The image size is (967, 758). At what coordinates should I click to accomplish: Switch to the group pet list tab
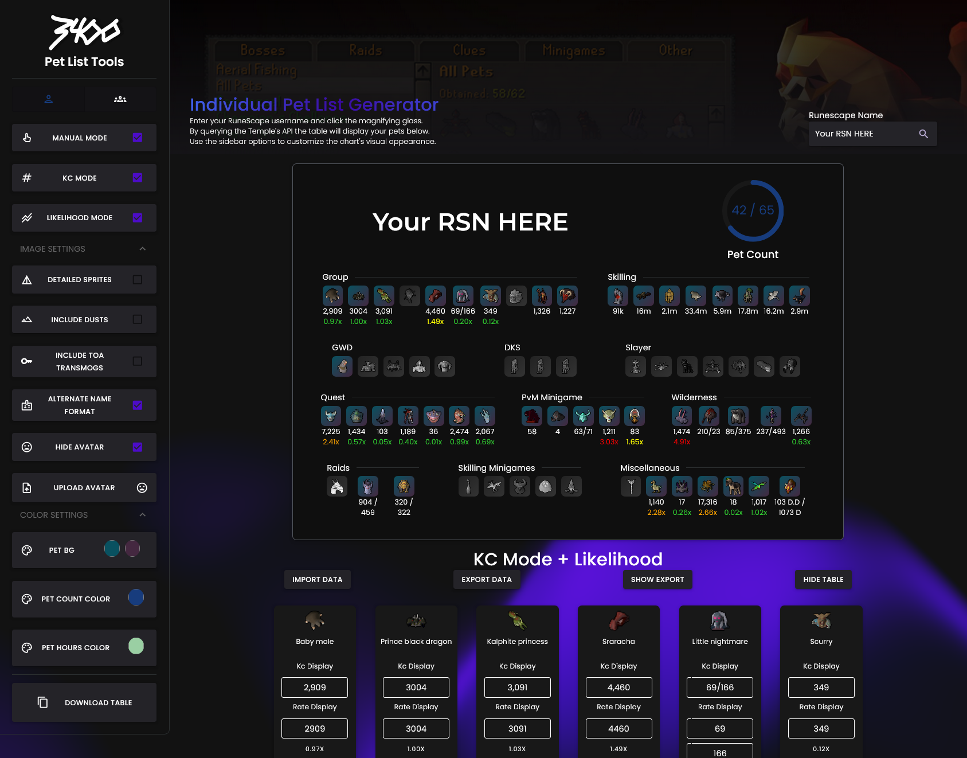coord(120,99)
